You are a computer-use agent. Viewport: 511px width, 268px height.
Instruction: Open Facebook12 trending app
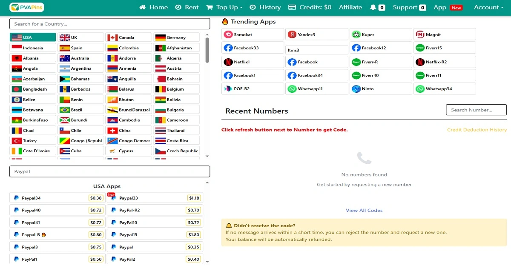pos(381,48)
